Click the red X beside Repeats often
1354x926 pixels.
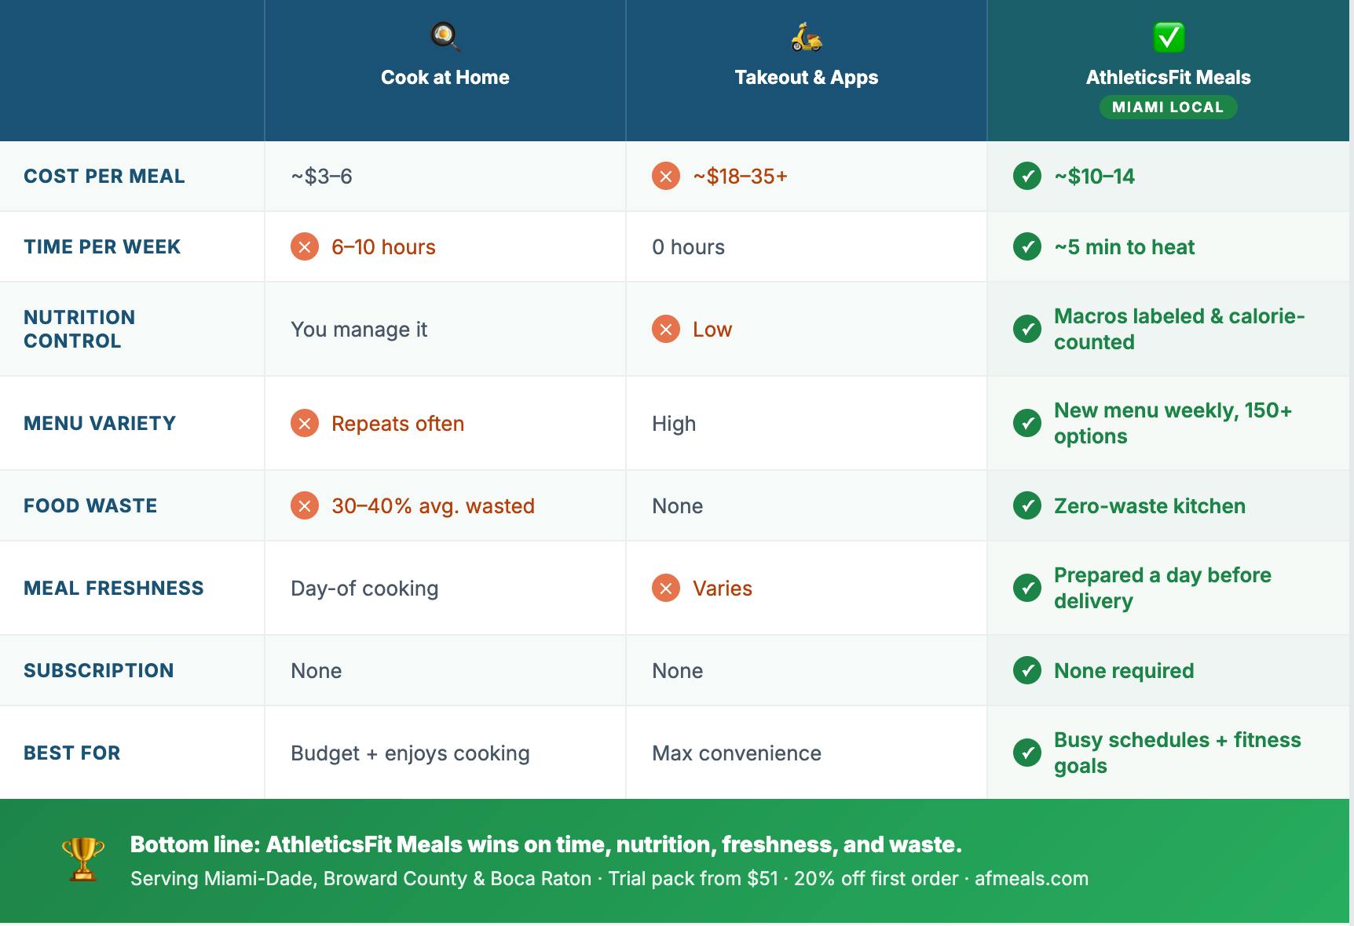pos(304,423)
